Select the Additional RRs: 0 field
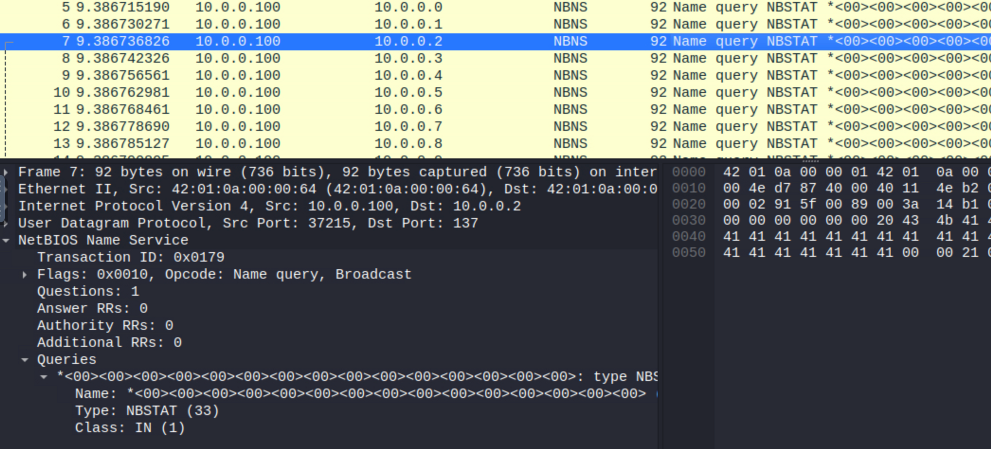Screen dimensions: 991x449 pyautogui.click(x=109, y=343)
